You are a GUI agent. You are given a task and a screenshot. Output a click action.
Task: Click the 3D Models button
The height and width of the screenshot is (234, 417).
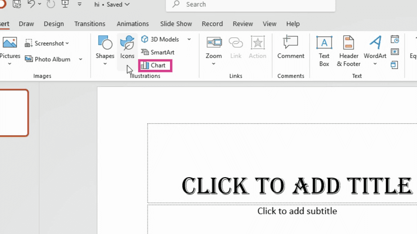160,39
